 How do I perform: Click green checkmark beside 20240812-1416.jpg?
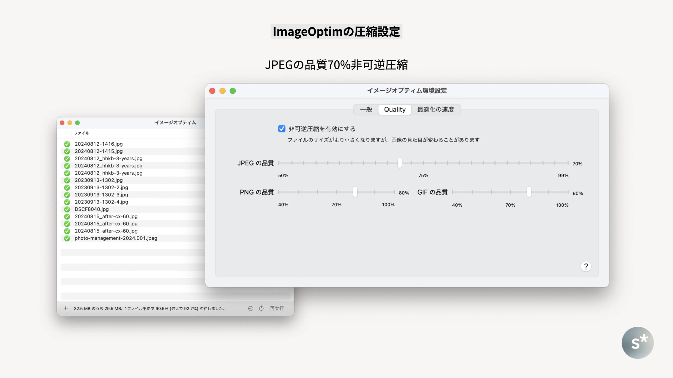[67, 144]
